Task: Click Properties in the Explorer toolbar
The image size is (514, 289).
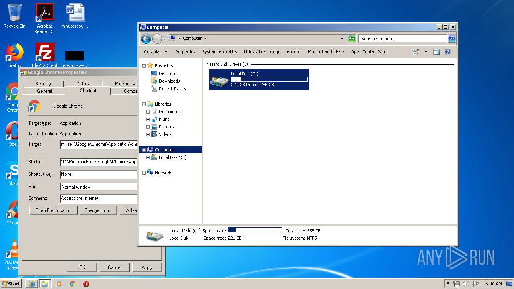Action: point(185,52)
